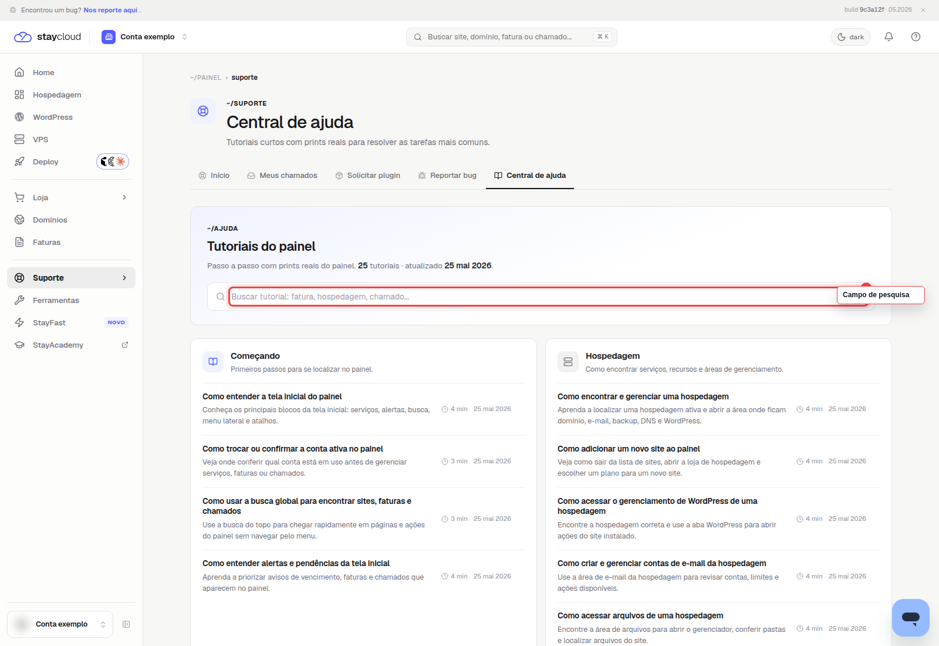Open the chat widget button
The image size is (939, 646).
click(x=911, y=618)
